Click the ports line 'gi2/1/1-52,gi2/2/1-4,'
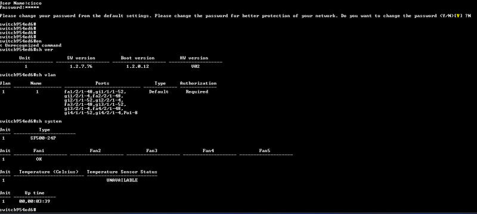The height and width of the screenshot is (214, 477). pyautogui.click(x=94, y=100)
